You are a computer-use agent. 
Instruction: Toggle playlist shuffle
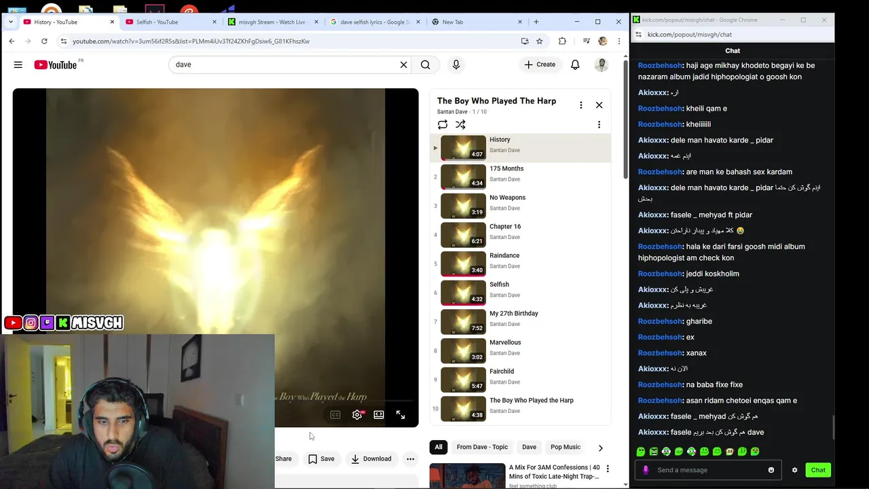click(x=460, y=124)
